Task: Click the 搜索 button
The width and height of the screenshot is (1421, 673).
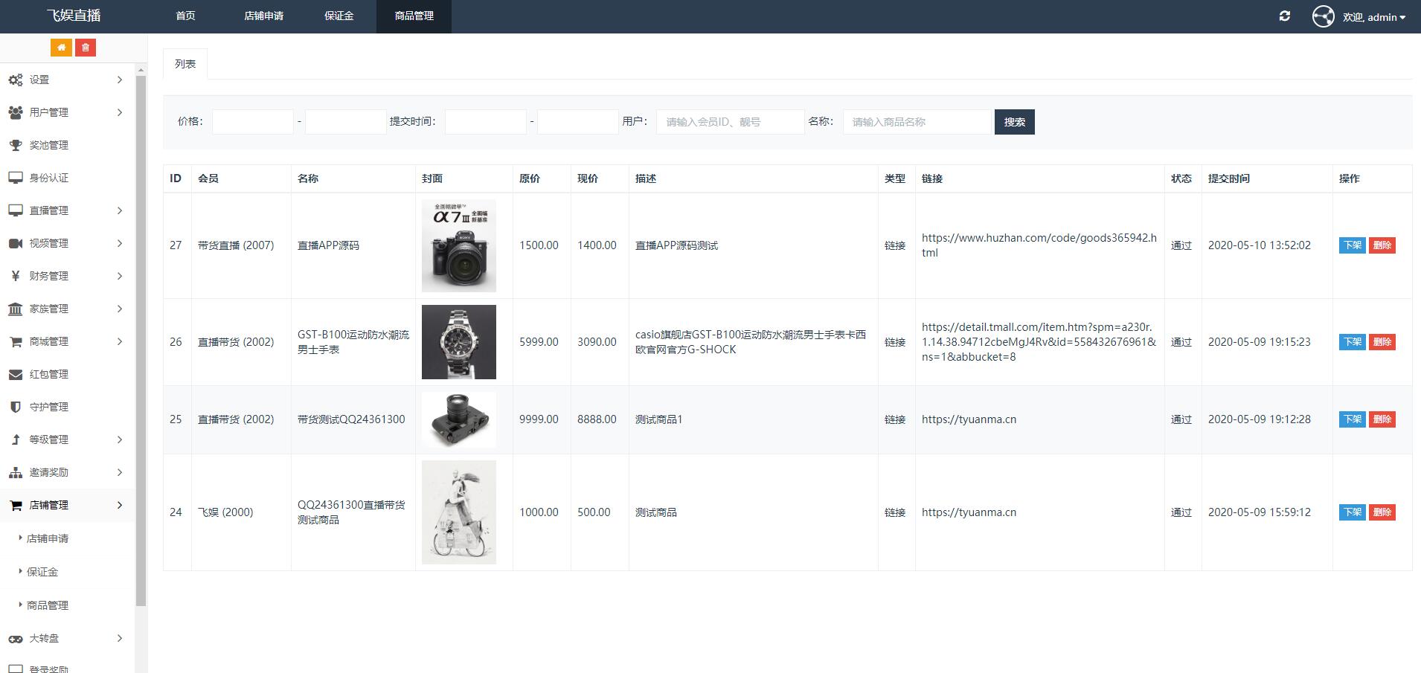Action: (1014, 122)
